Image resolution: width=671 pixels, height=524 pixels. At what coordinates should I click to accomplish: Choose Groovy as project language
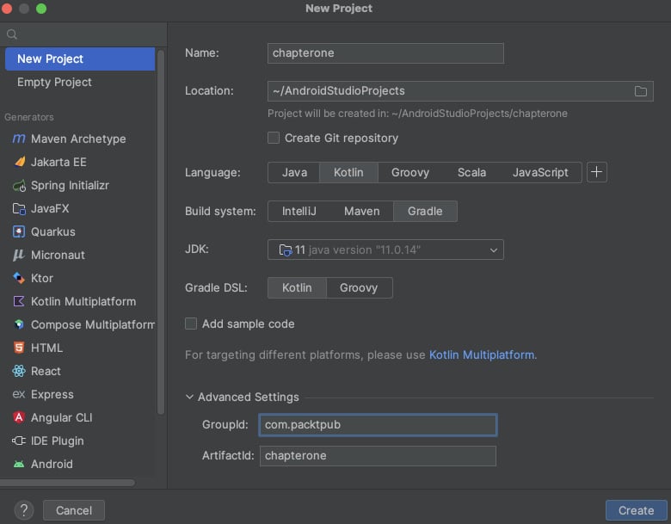pyautogui.click(x=410, y=173)
